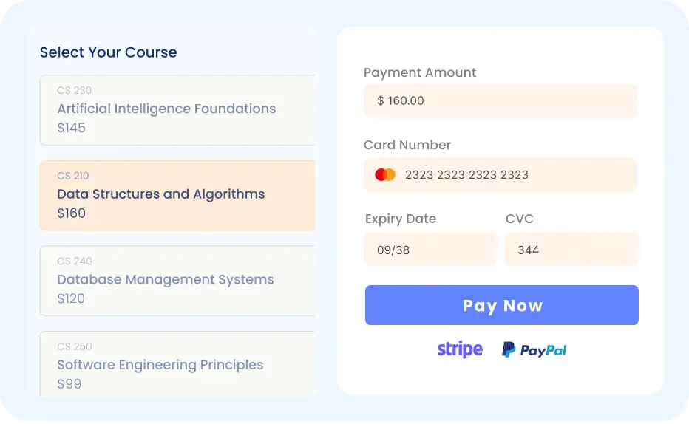Click the Mastercard logo in the card field
The height and width of the screenshot is (424, 689).
coord(385,175)
